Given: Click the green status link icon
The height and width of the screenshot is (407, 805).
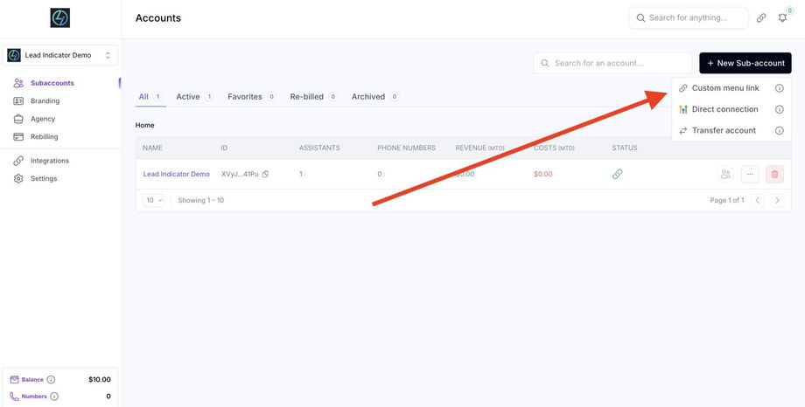Looking at the screenshot, I should (618, 175).
